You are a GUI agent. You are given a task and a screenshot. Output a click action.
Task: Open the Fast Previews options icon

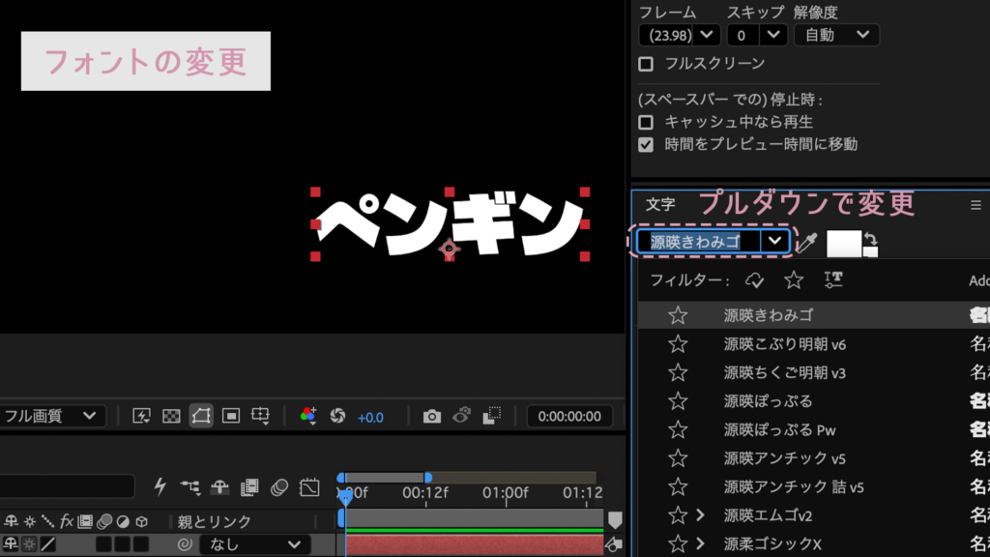click(x=141, y=416)
